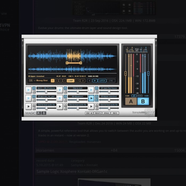Toggle power icon for 08 slipstream slot
186x186 pixels.
click(65, 96)
